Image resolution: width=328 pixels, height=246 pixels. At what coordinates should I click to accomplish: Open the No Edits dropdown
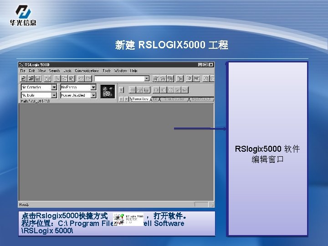pos(54,95)
